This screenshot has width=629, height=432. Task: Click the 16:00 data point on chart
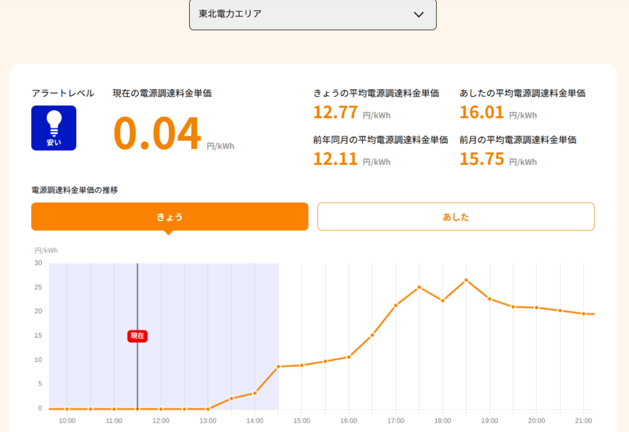(x=349, y=357)
